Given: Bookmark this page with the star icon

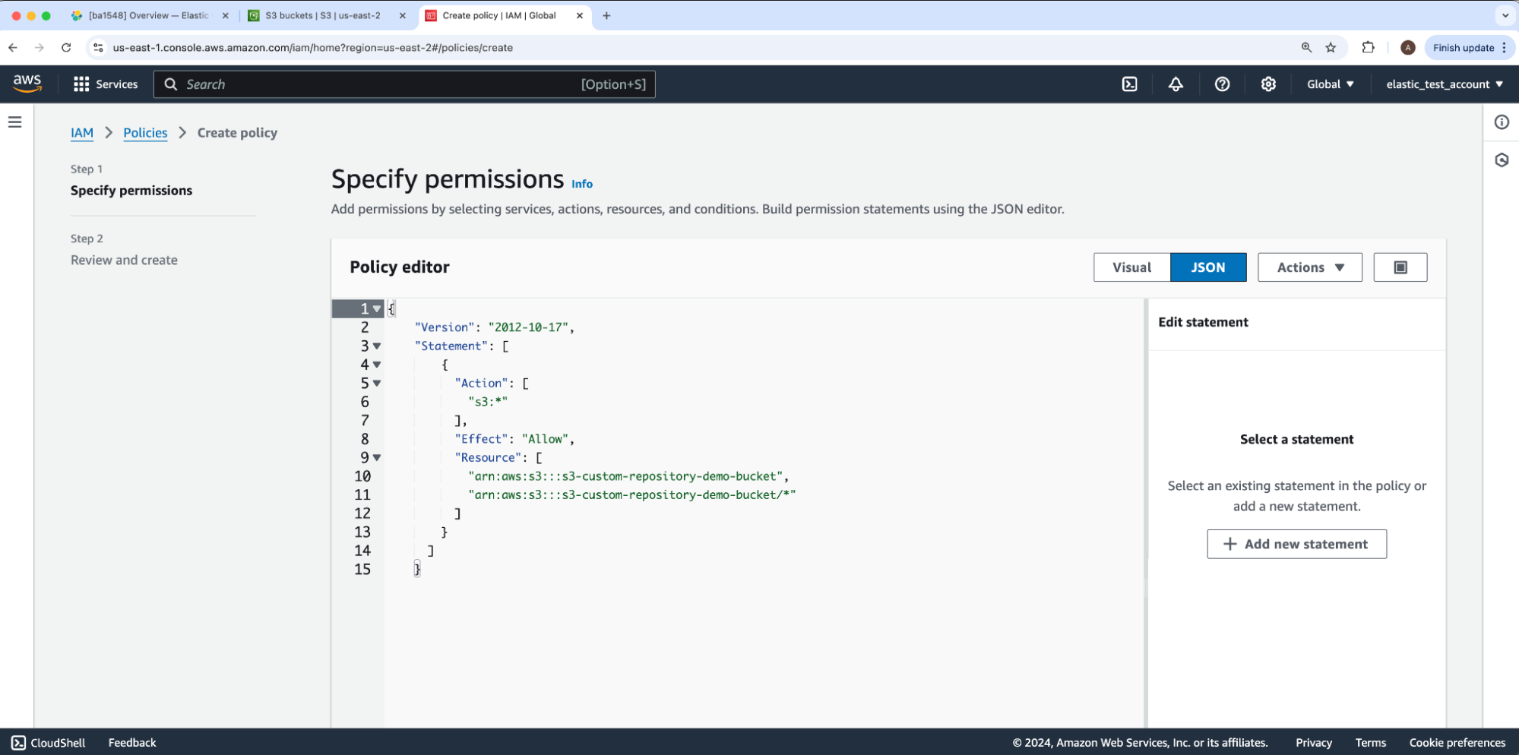Looking at the screenshot, I should 1331,48.
